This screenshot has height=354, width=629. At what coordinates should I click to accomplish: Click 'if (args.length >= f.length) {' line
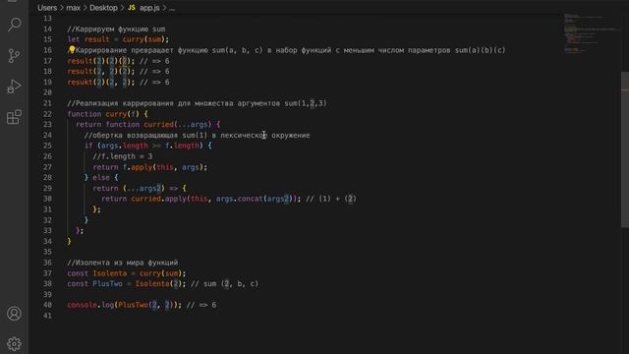click(148, 146)
